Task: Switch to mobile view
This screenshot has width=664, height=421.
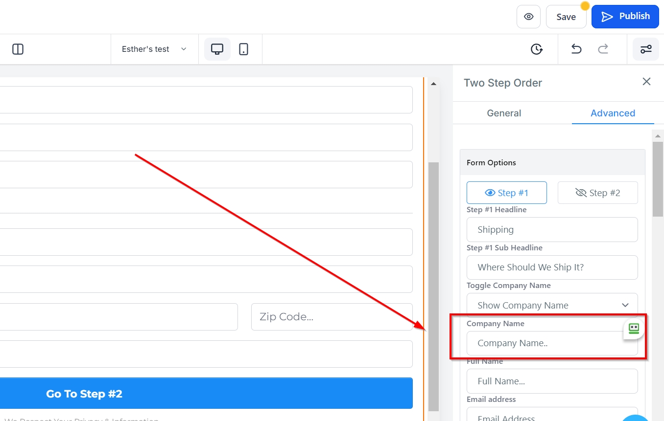Action: tap(243, 49)
